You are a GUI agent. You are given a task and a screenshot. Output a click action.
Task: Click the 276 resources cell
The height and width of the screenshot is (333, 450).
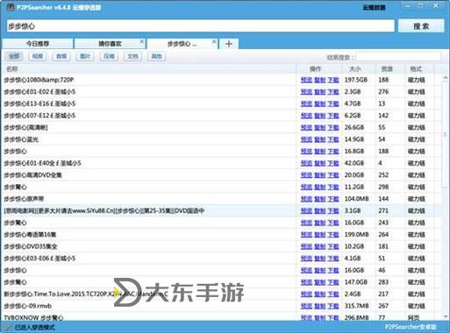click(383, 92)
